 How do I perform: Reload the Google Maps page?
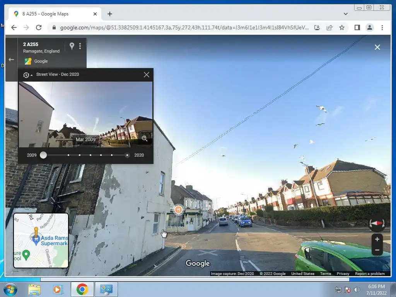pos(39,27)
